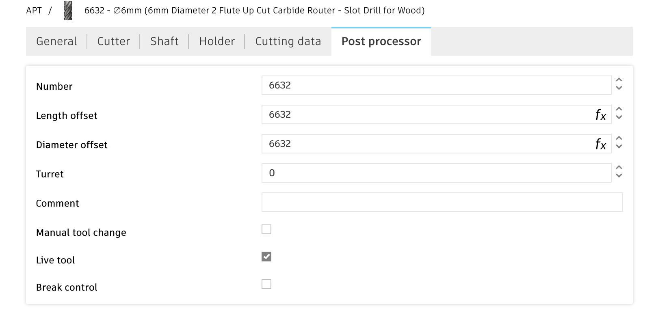
Task: Increment Length offset using up arrow
Action: [619, 110]
